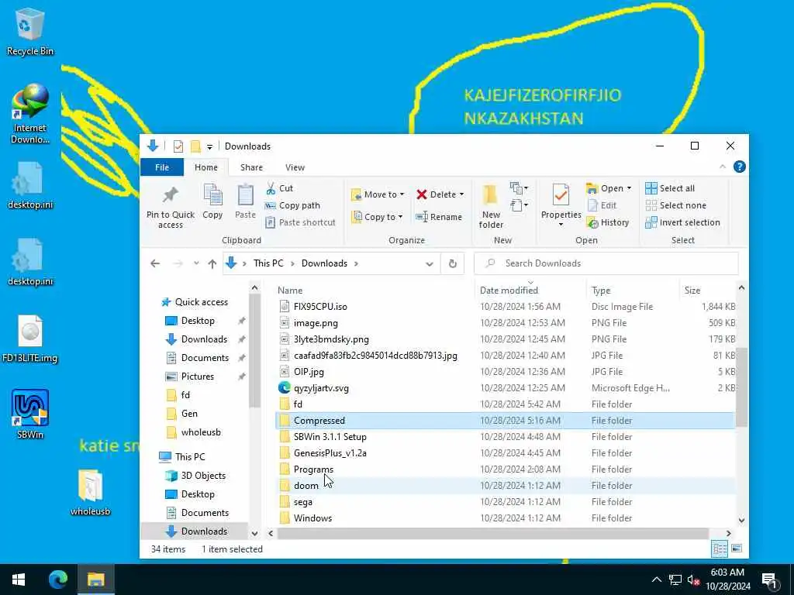
Task: Click Select all
Action: coord(670,188)
